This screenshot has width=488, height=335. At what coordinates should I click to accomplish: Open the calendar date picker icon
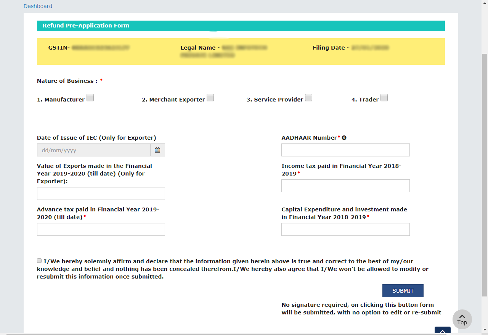pyautogui.click(x=157, y=150)
